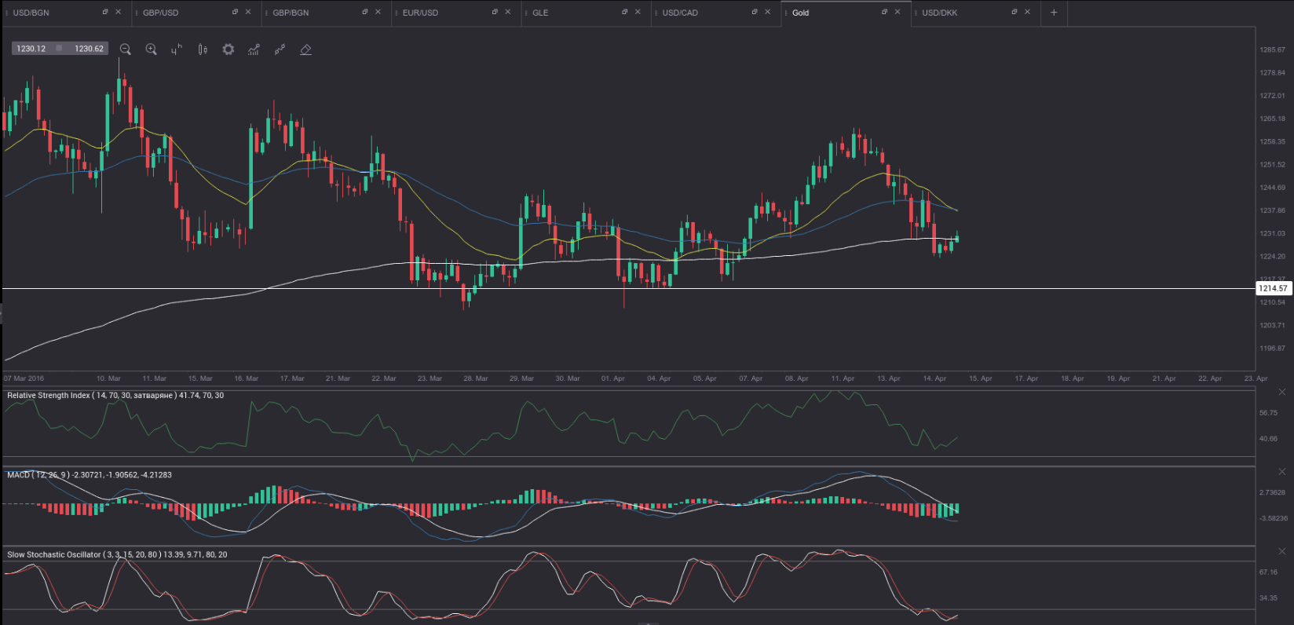The image size is (1294, 625).
Task: Click the 1230.62 buy price button
Action: [89, 49]
